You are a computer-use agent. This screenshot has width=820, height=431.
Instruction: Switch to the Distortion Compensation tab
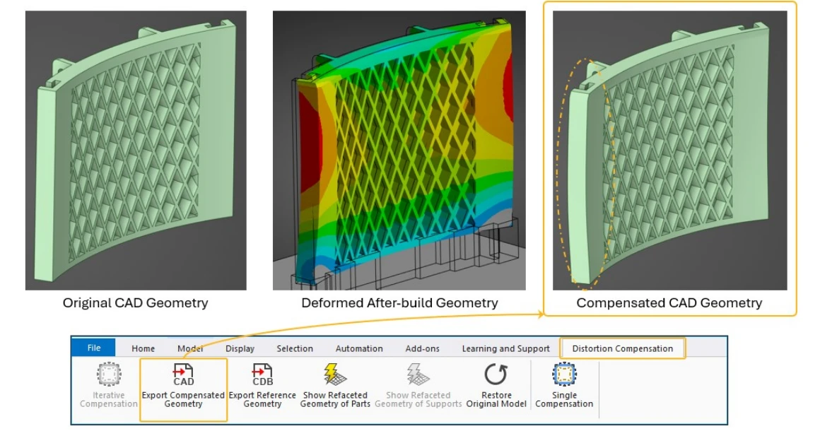coord(623,348)
